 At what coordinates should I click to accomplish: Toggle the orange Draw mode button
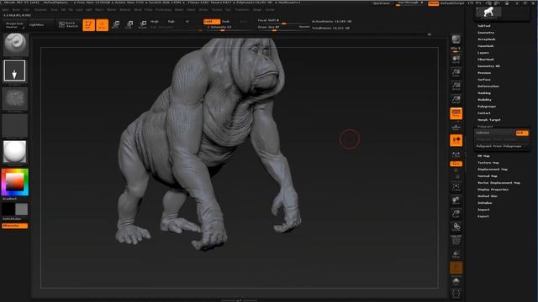point(103,24)
